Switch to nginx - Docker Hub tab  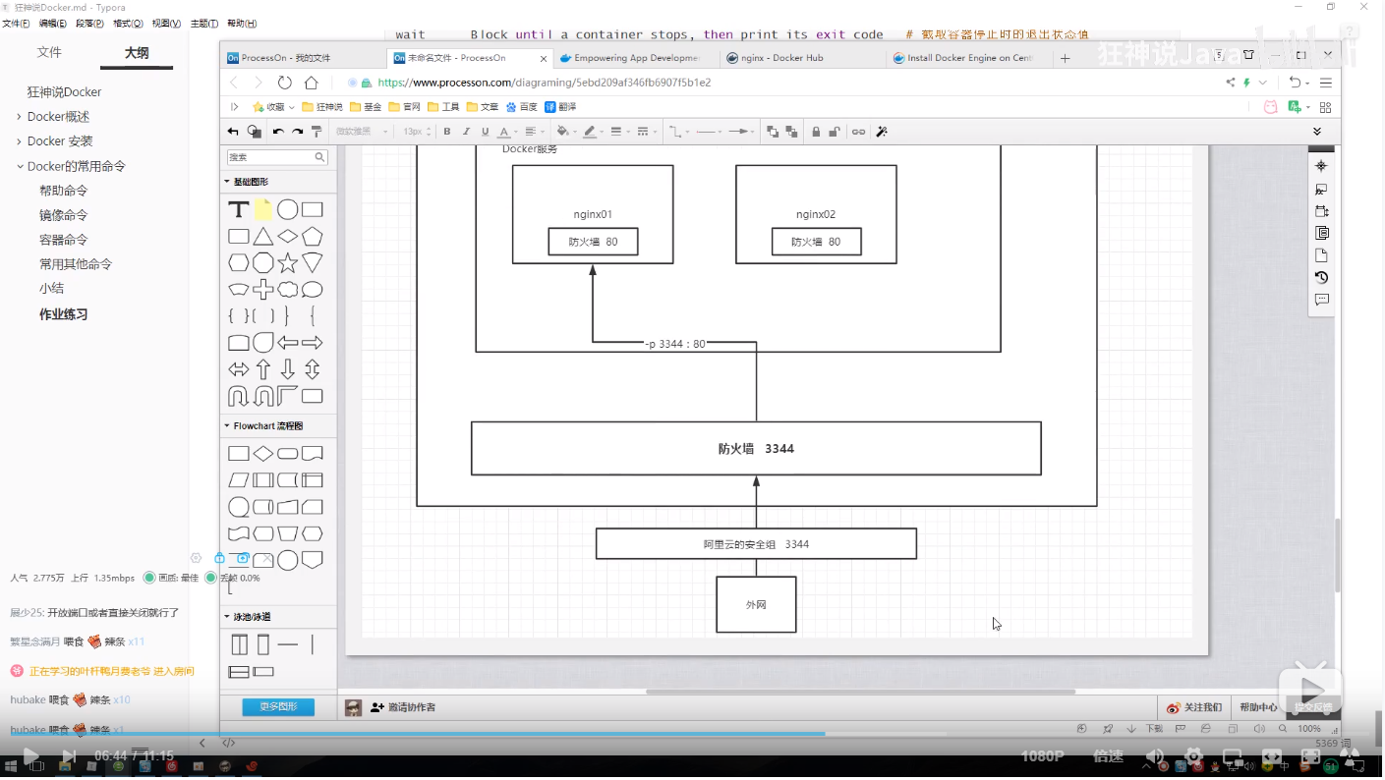802,58
